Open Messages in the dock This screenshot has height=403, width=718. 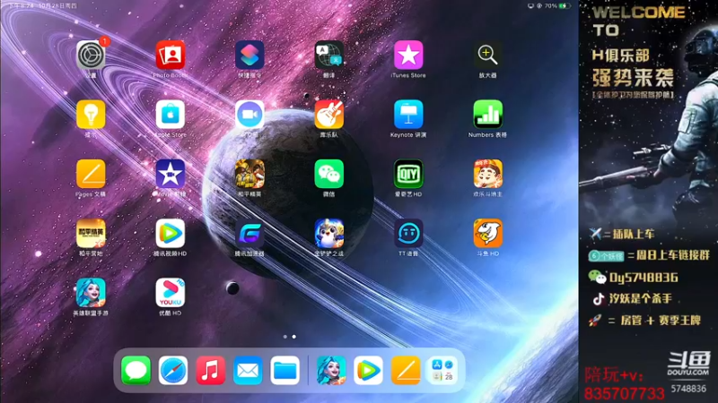[136, 370]
